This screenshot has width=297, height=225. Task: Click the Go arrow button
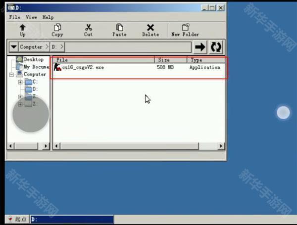coord(200,47)
